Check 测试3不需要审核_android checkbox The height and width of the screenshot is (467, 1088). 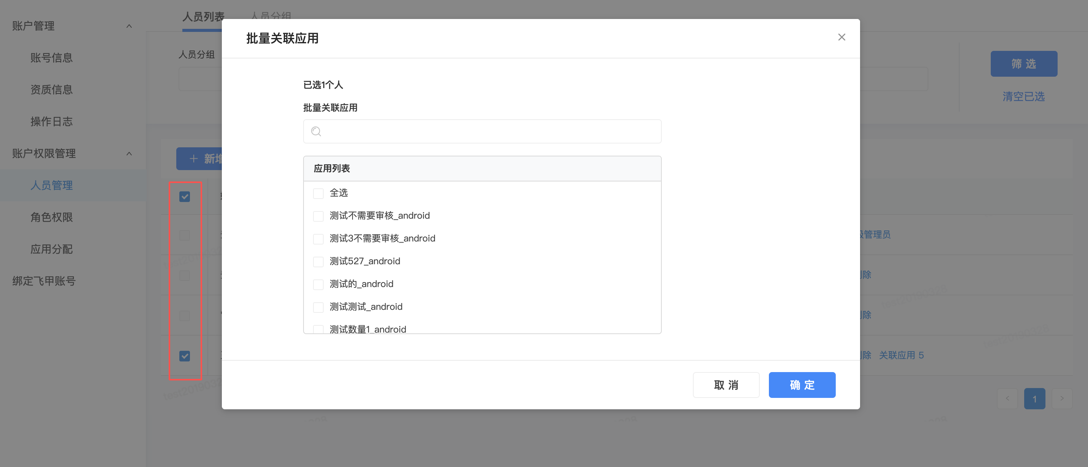click(318, 239)
